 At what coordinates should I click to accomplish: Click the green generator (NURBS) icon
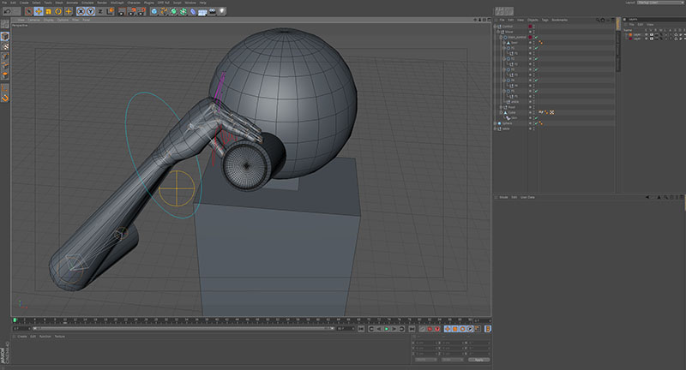[x=173, y=11]
